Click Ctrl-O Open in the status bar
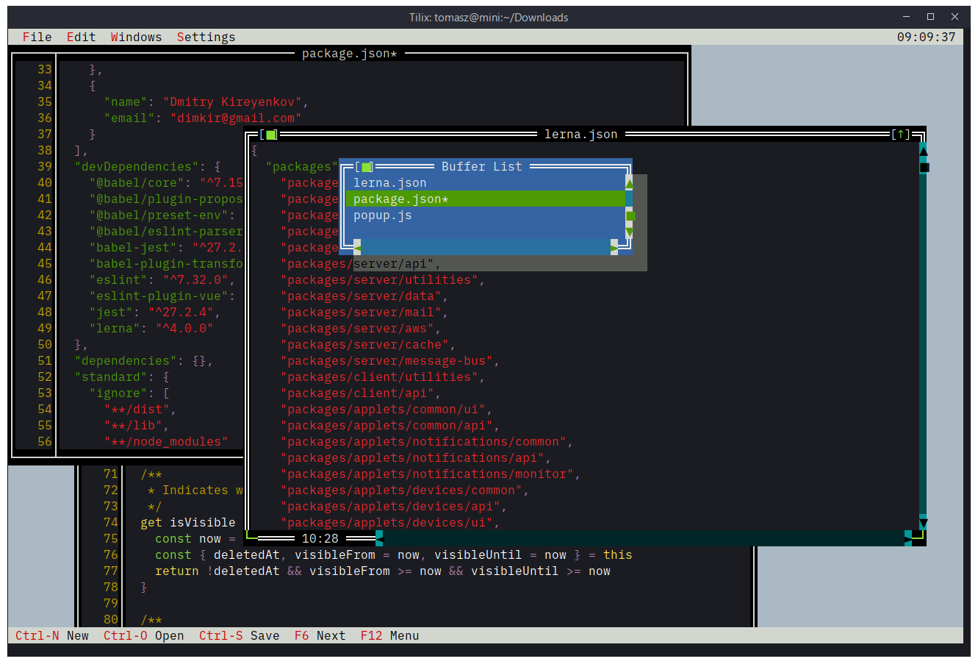This screenshot has height=664, width=978. tap(144, 635)
